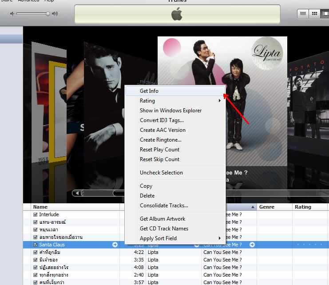
Task: Switch to Cover Flow view icon
Action: [x=325, y=14]
